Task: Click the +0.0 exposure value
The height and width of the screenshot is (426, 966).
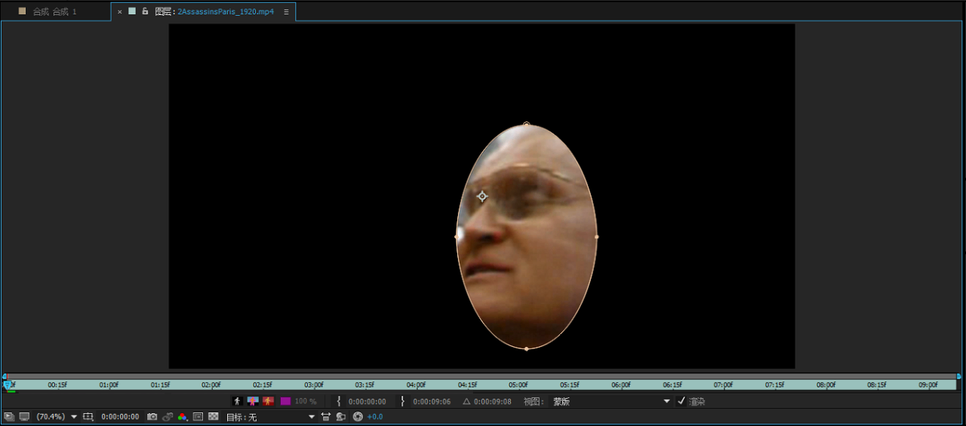Action: pyautogui.click(x=375, y=417)
